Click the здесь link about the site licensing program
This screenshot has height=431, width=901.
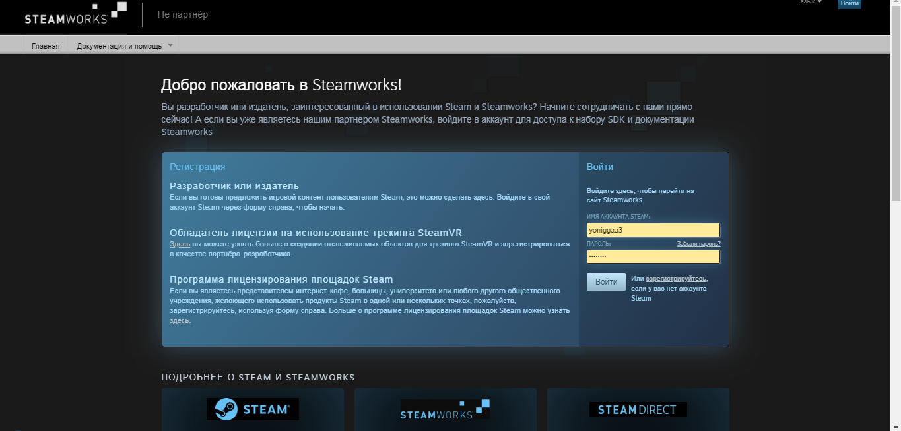(x=179, y=321)
